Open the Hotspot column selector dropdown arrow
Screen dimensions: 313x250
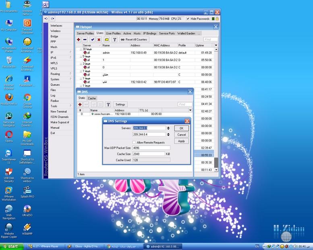[x=216, y=45]
